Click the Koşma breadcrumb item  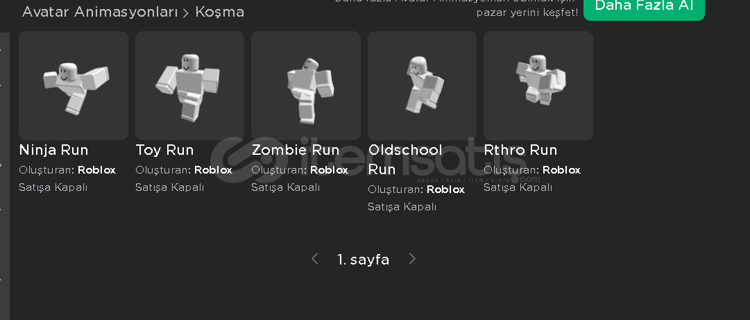tap(219, 12)
